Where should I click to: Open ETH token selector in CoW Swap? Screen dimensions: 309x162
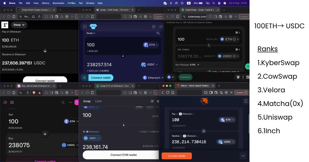pyautogui.click(x=151, y=45)
